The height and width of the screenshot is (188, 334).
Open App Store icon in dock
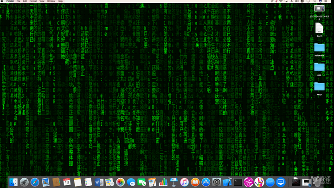pyautogui.click(x=206, y=182)
